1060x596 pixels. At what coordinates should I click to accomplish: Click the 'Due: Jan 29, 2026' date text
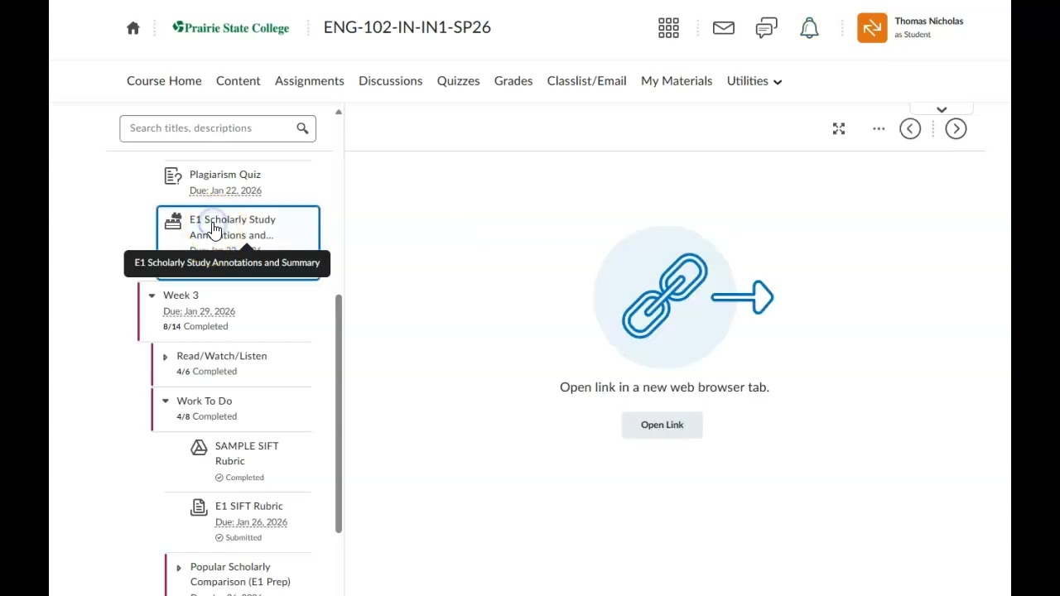pos(199,311)
